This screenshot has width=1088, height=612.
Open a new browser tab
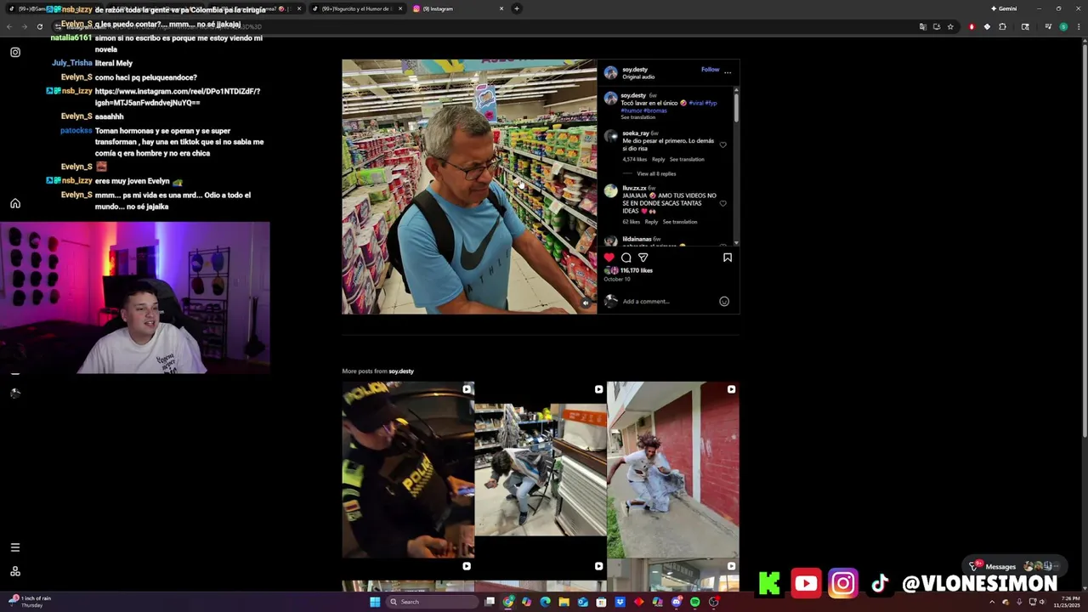[x=517, y=8]
